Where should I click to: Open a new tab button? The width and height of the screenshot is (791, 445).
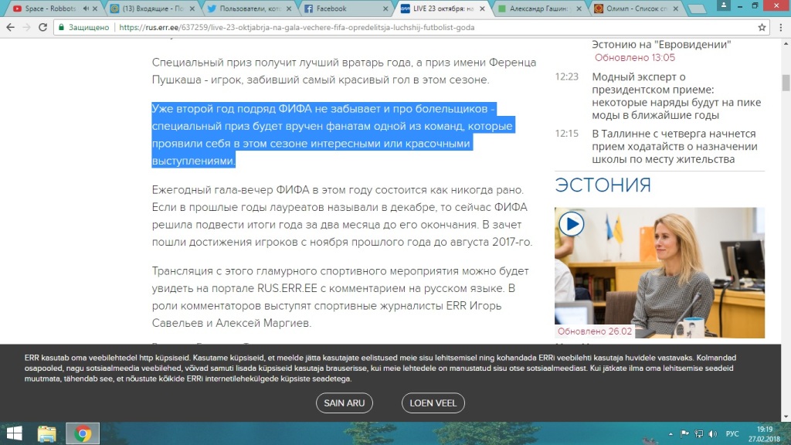click(x=698, y=9)
